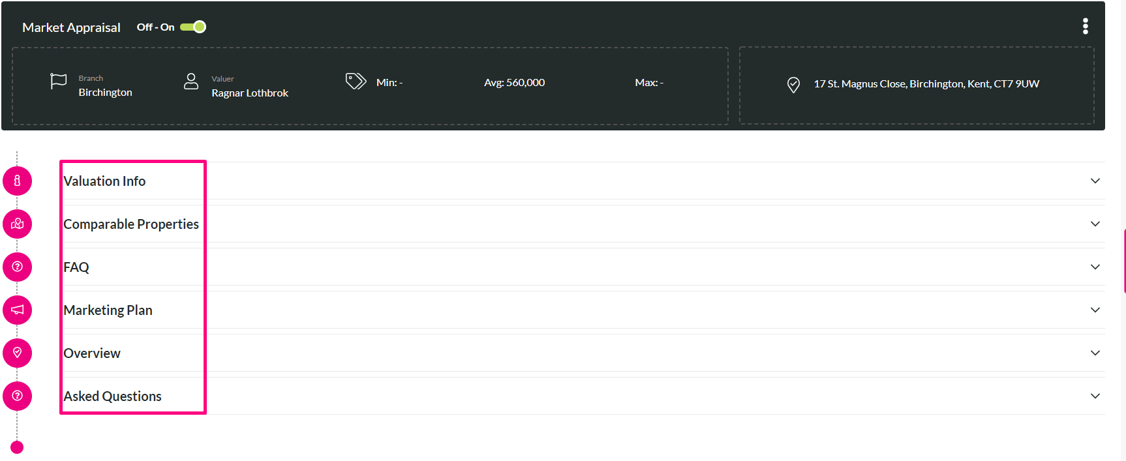Toggle the Market Appraisal Off-On switch
This screenshot has width=1126, height=461.
tap(193, 27)
